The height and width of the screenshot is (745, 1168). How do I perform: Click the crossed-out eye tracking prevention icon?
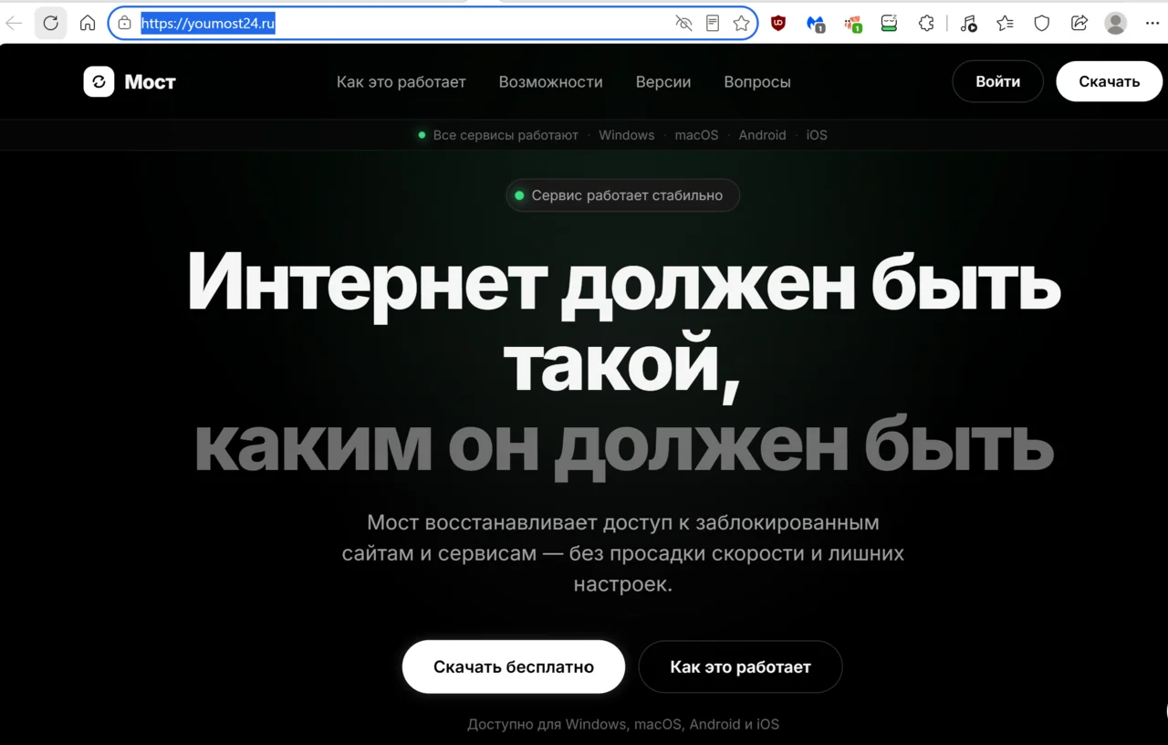coord(683,24)
